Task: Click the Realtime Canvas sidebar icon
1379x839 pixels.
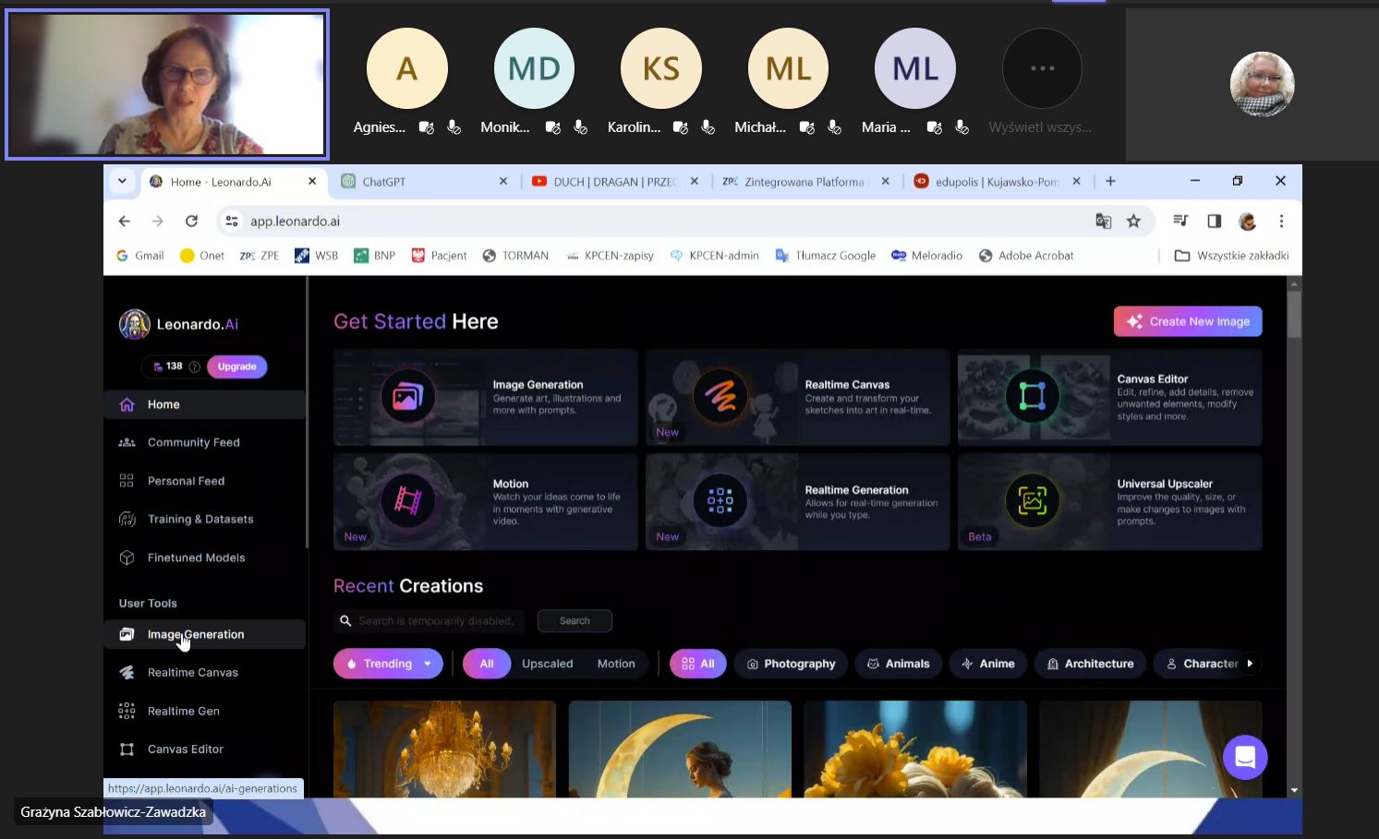Action: [127, 673]
